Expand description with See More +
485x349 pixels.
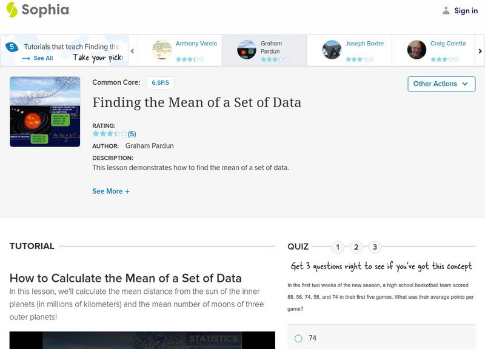(111, 191)
